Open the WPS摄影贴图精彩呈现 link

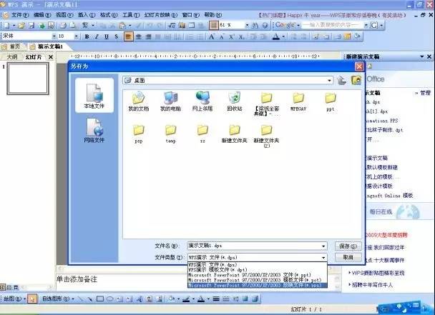378,273
